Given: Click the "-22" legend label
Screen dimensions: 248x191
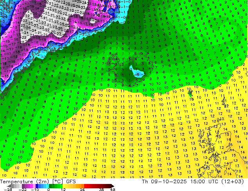Looking at the screenshot, I should coord(22,189).
